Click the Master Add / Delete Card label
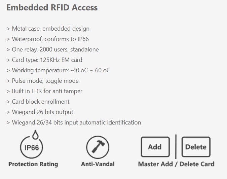The image size is (227, 179). point(176,164)
